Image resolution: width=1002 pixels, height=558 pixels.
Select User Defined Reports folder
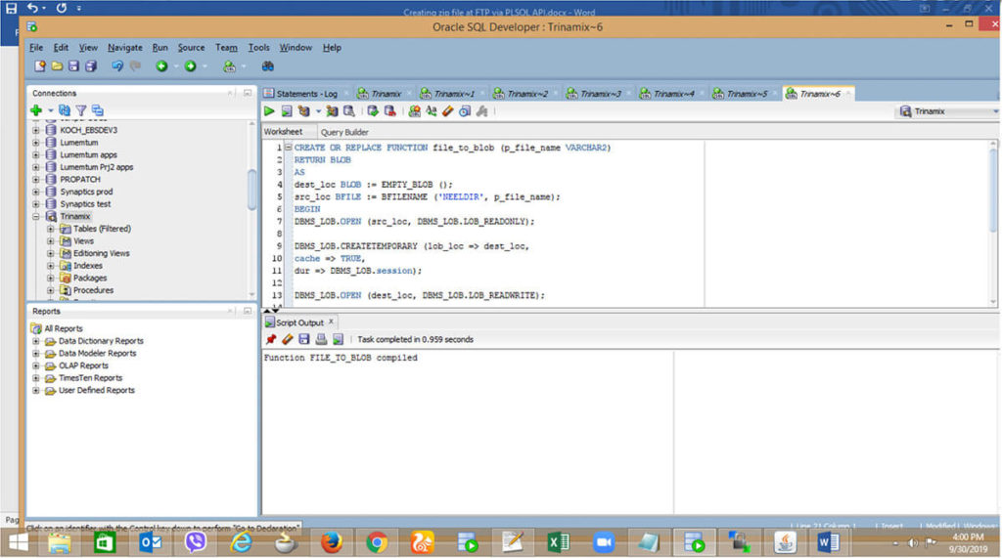pyautogui.click(x=97, y=390)
